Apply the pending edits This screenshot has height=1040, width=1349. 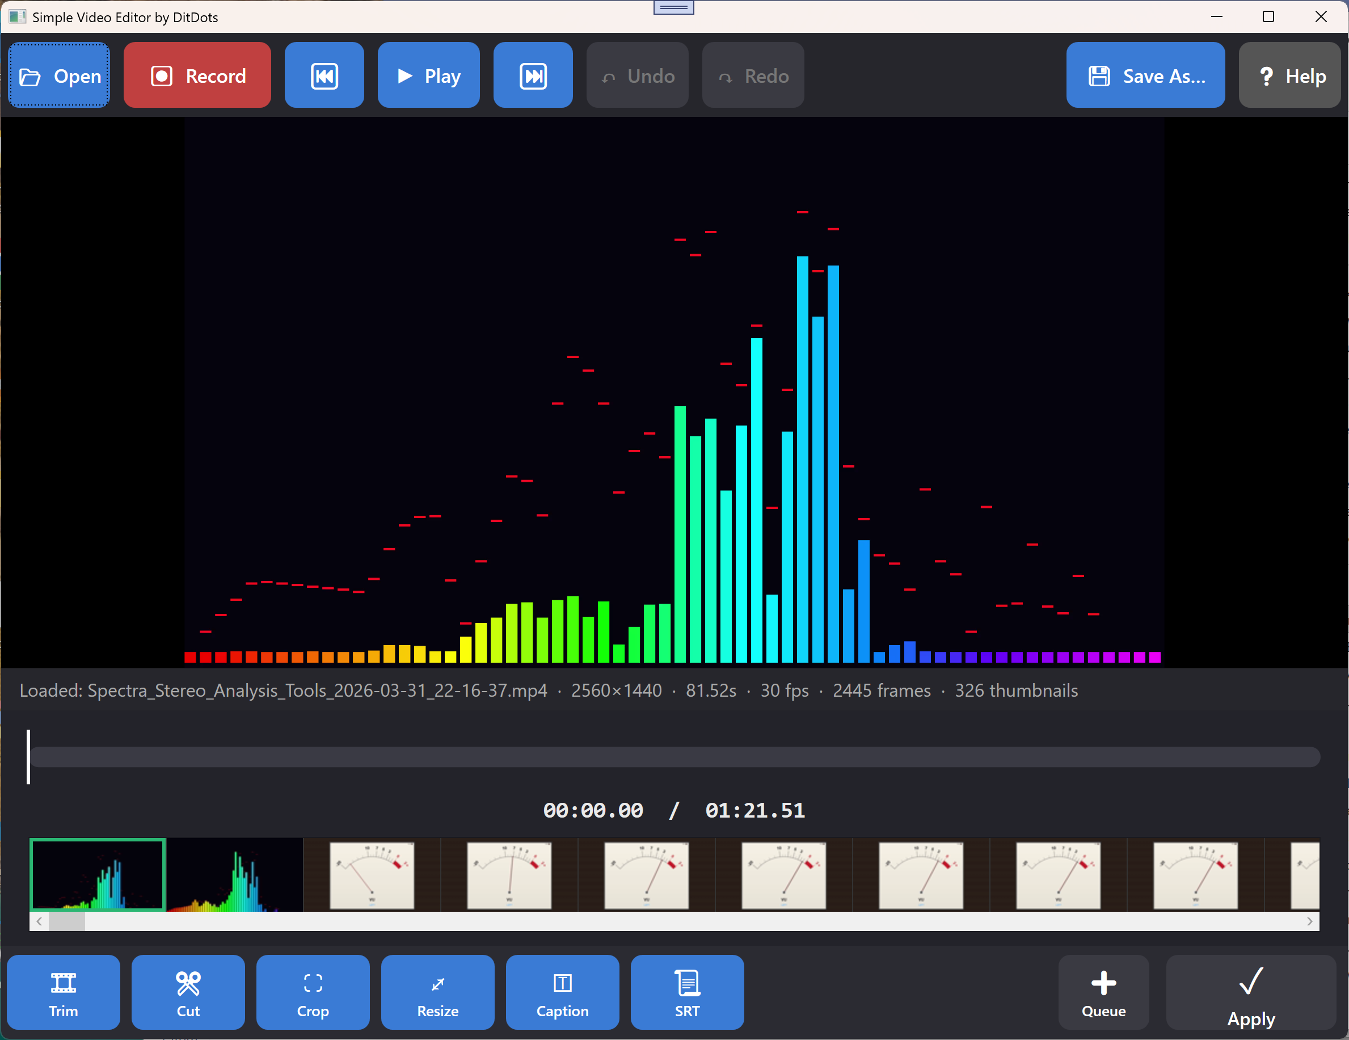coord(1251,992)
